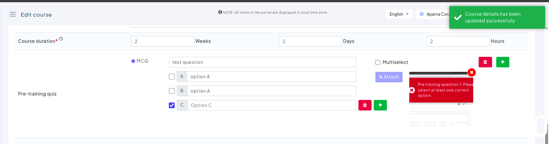Viewport: 549px width, 144px height.
Task: Click the test question input field
Action: pyautogui.click(x=262, y=62)
